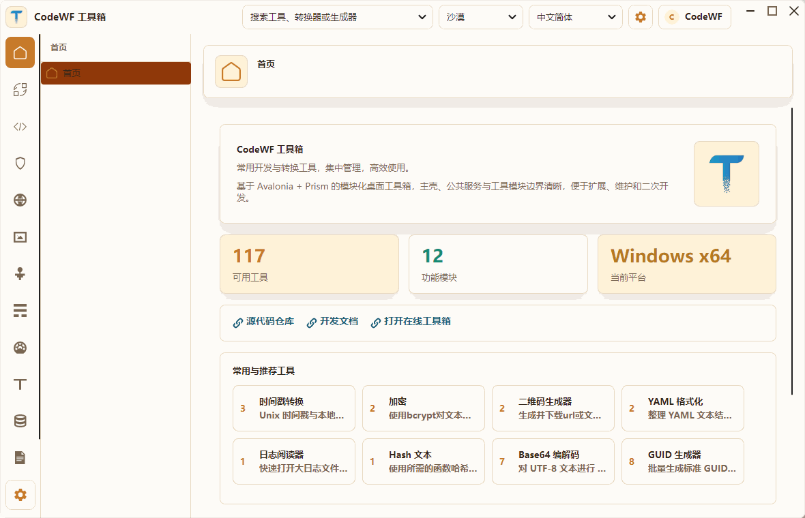Click the 117 可用工具 stat card

[x=309, y=264]
